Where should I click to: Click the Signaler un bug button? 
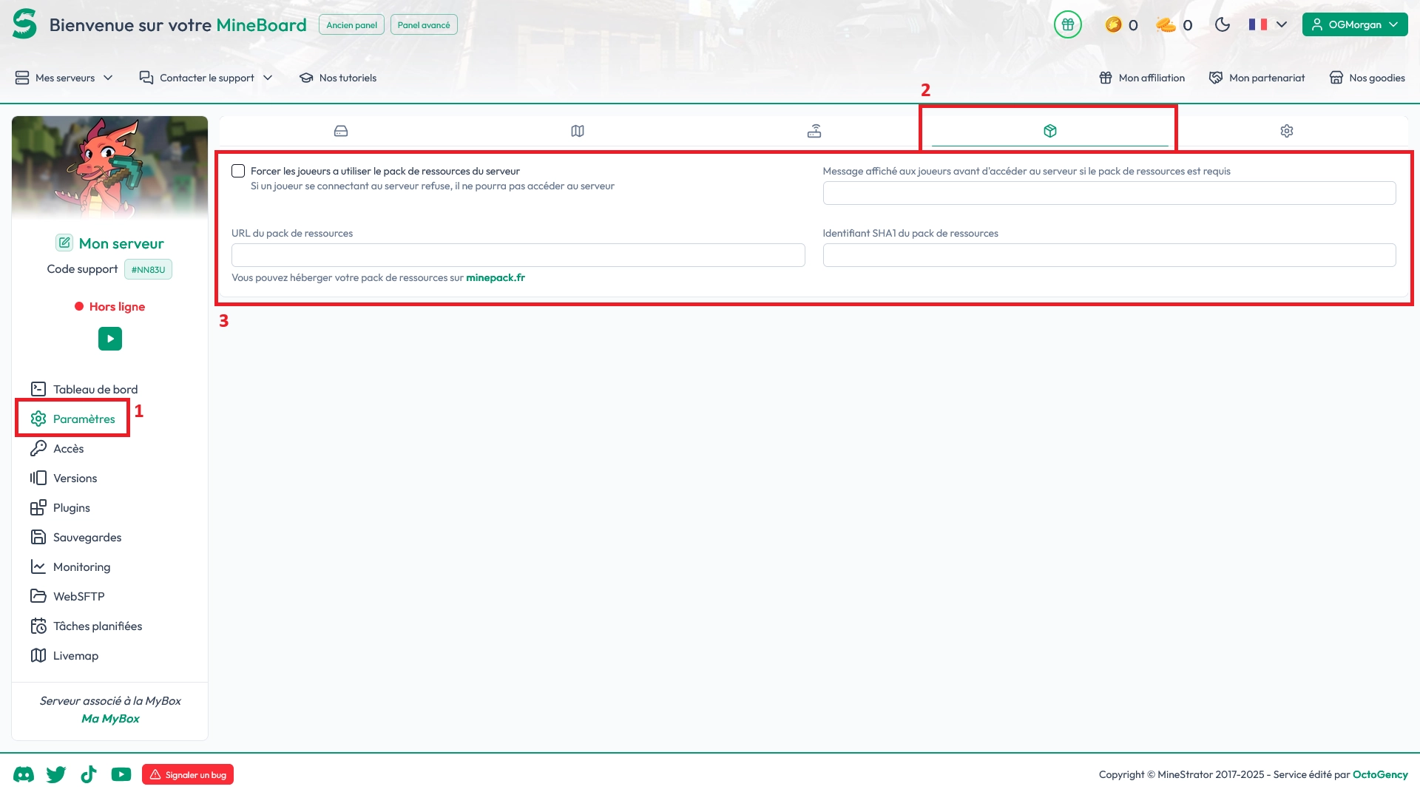(x=188, y=774)
